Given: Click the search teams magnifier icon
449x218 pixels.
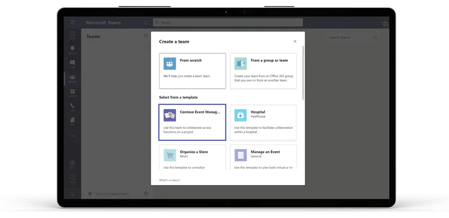Looking at the screenshot, I should (375, 37).
